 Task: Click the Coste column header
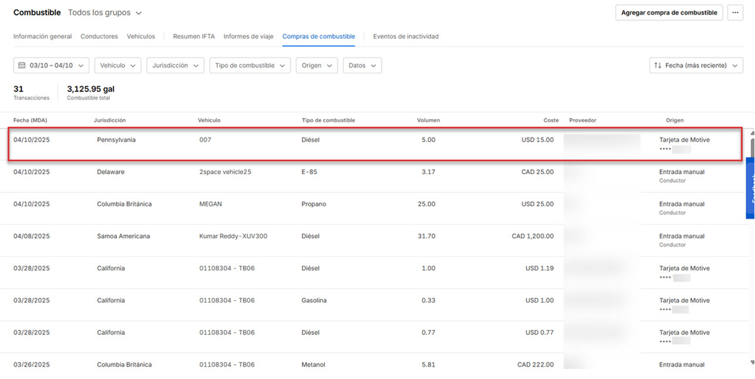(551, 120)
